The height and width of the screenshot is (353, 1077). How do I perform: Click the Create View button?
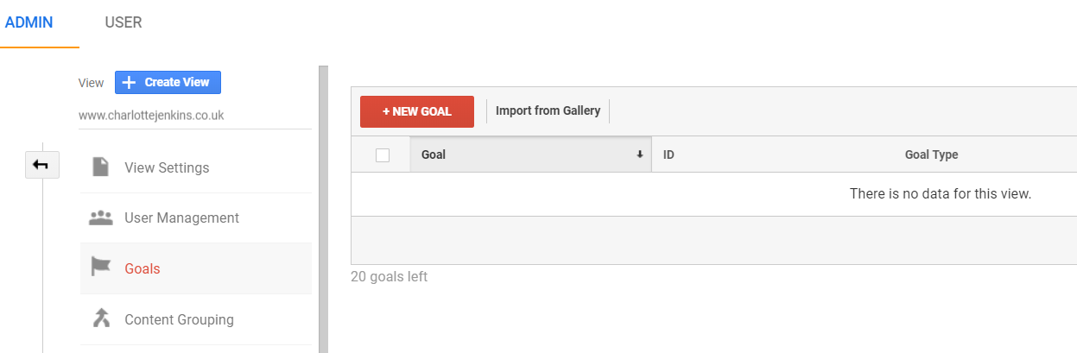168,82
